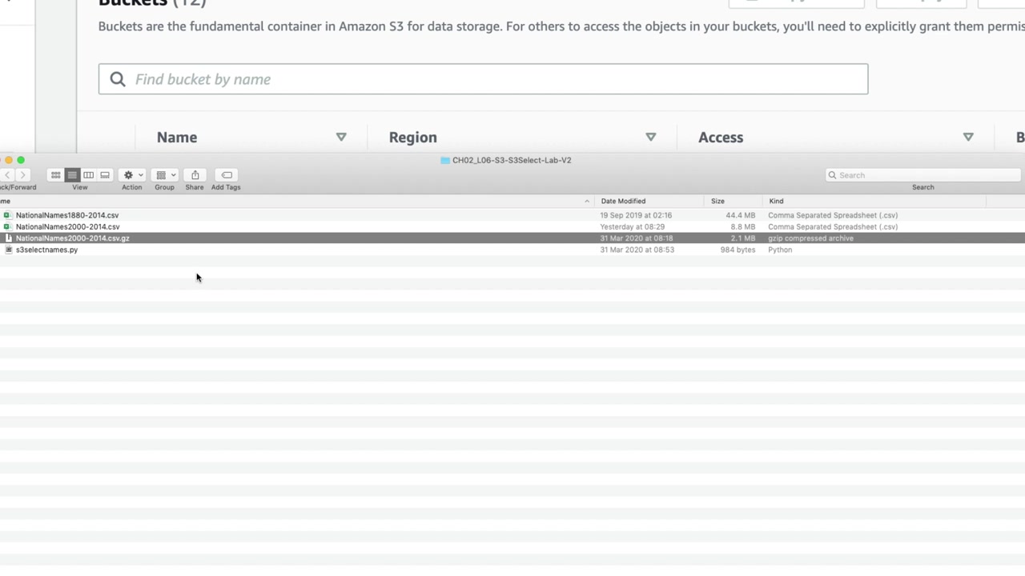
Task: Toggle sort triangle beside S3 Access column
Action: (968, 138)
